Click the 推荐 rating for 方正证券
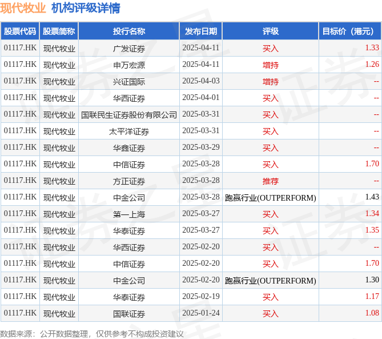This screenshot has height=339, width=382. pos(271,181)
